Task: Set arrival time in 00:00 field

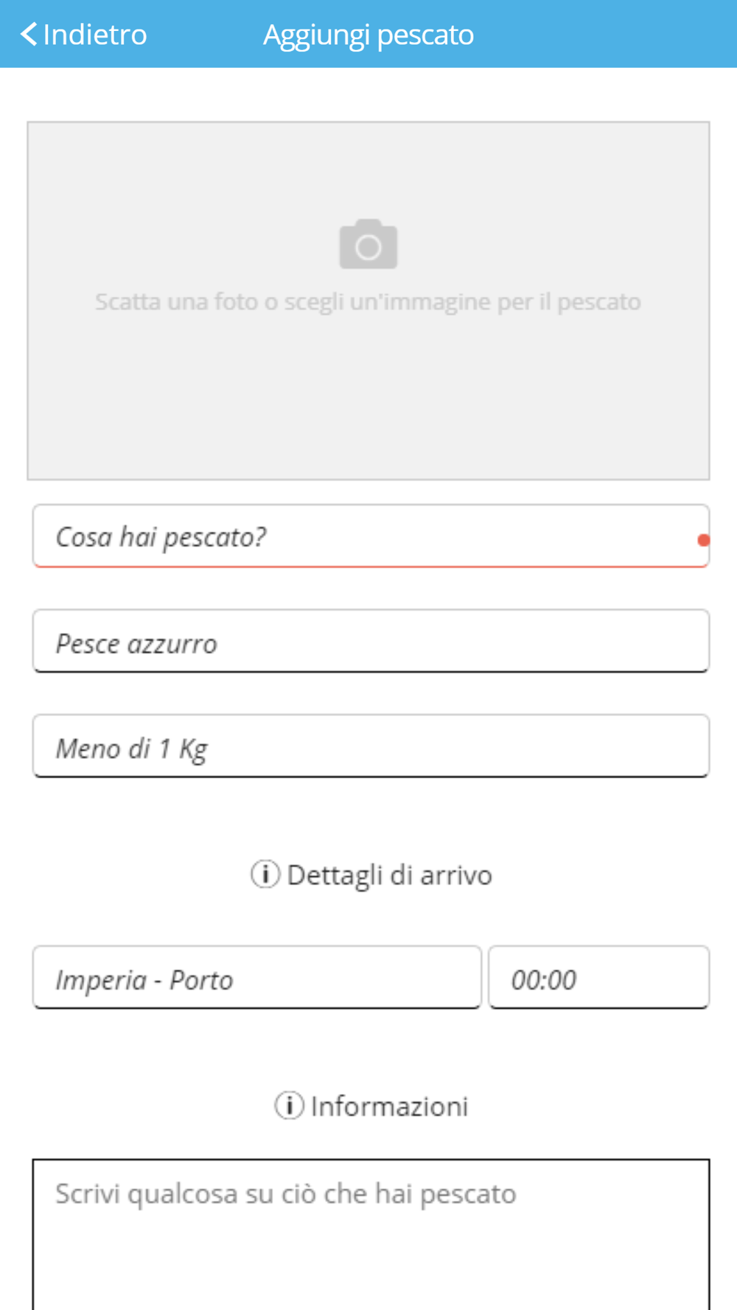Action: [599, 978]
